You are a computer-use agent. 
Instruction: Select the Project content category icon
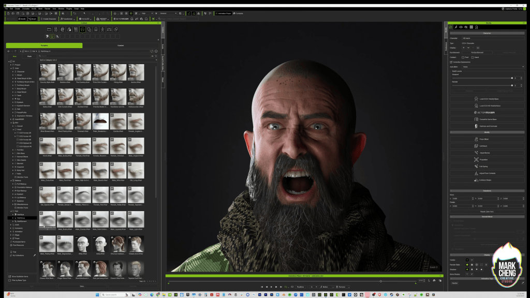pyautogui.click(x=49, y=29)
